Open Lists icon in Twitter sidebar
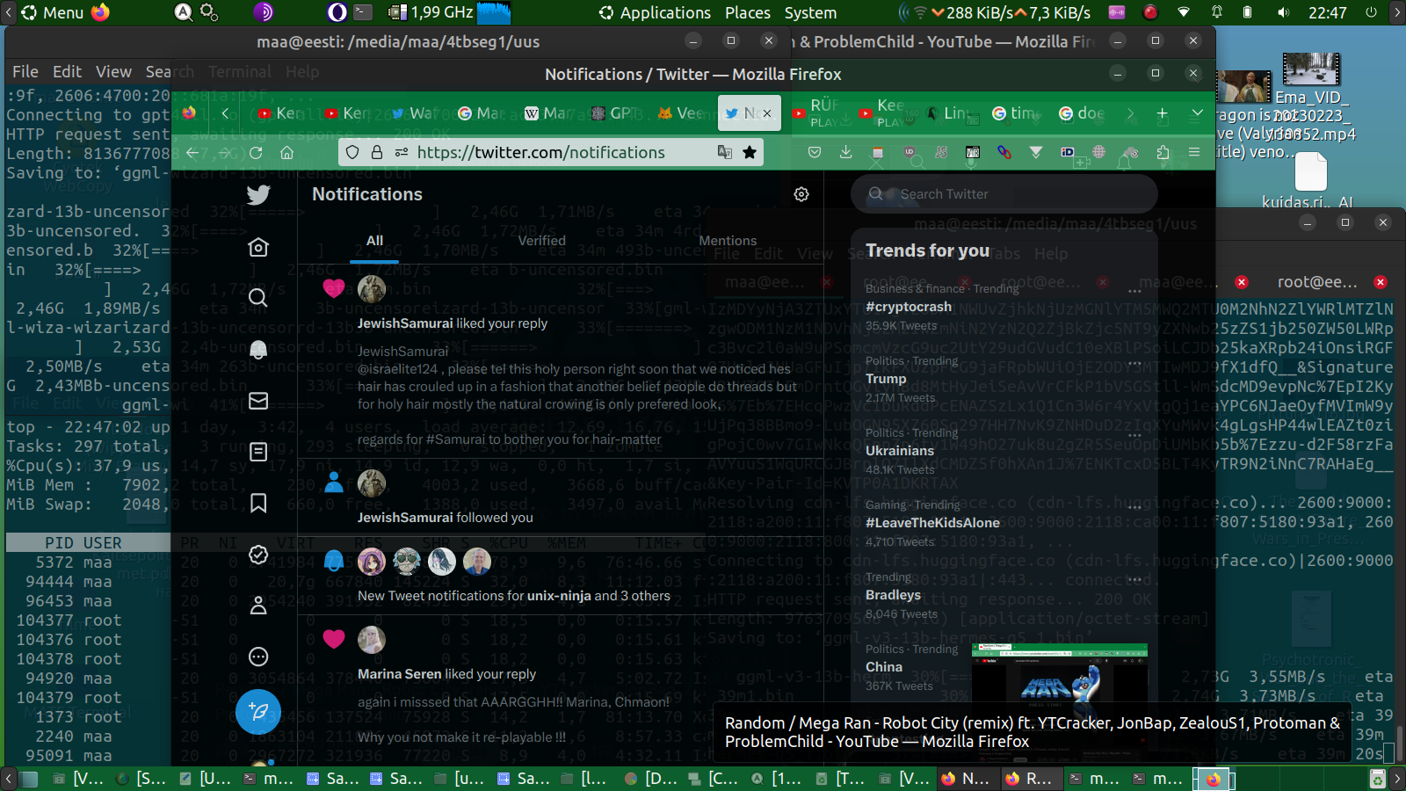 (258, 452)
